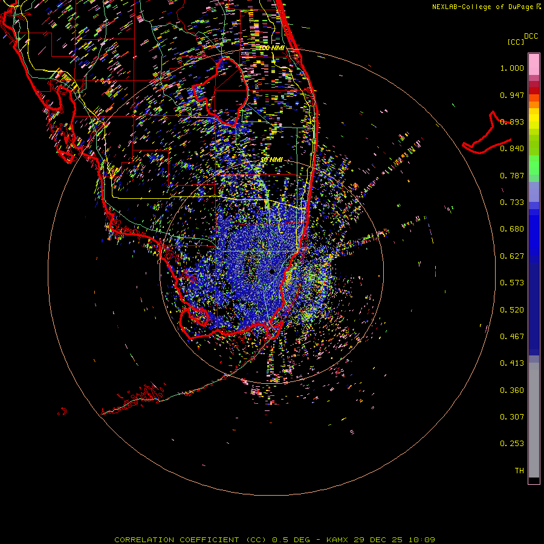Click the 0.733 scale value

512,202
